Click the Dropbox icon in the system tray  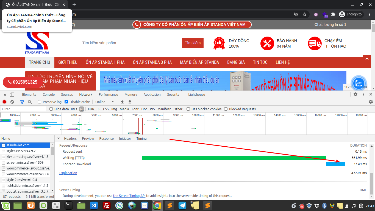[316, 206]
